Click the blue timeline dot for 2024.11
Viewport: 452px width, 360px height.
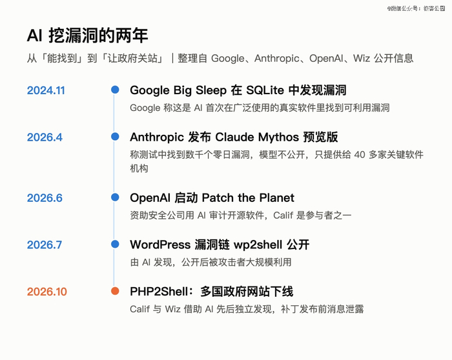point(115,90)
